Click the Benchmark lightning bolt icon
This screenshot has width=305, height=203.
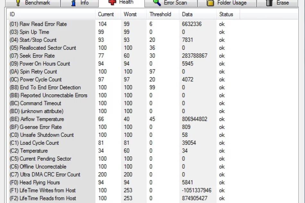(x=17, y=3)
